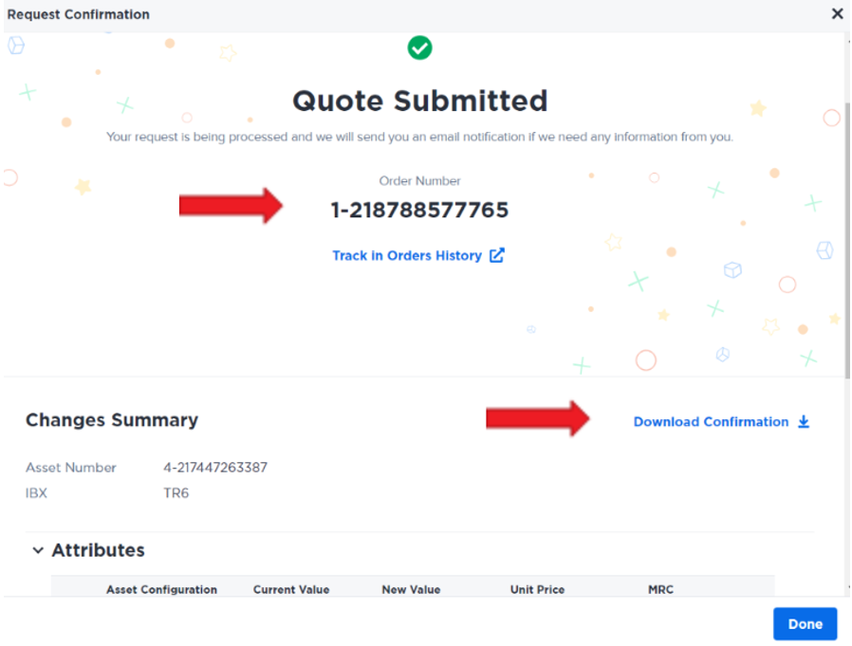Click the order number 1-218788577765
The image size is (852, 646).
click(x=419, y=210)
